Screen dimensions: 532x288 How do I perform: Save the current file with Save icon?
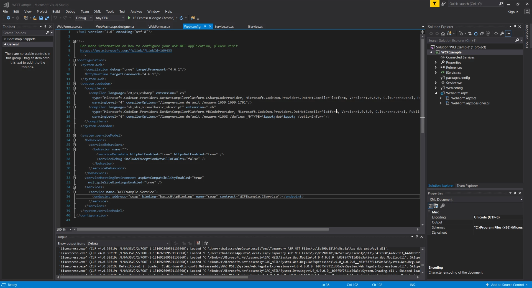pyautogui.click(x=41, y=18)
